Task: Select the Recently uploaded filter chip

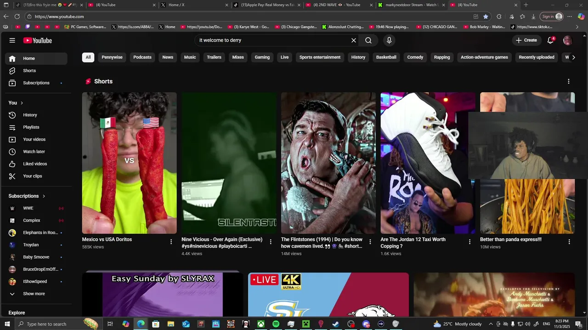Action: point(537,57)
